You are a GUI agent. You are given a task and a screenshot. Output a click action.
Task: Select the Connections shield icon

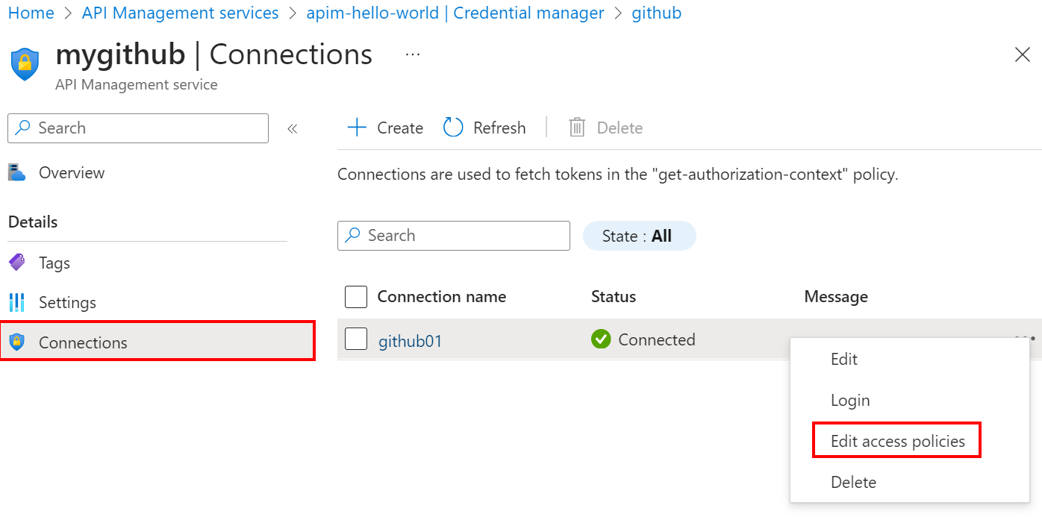coord(18,342)
